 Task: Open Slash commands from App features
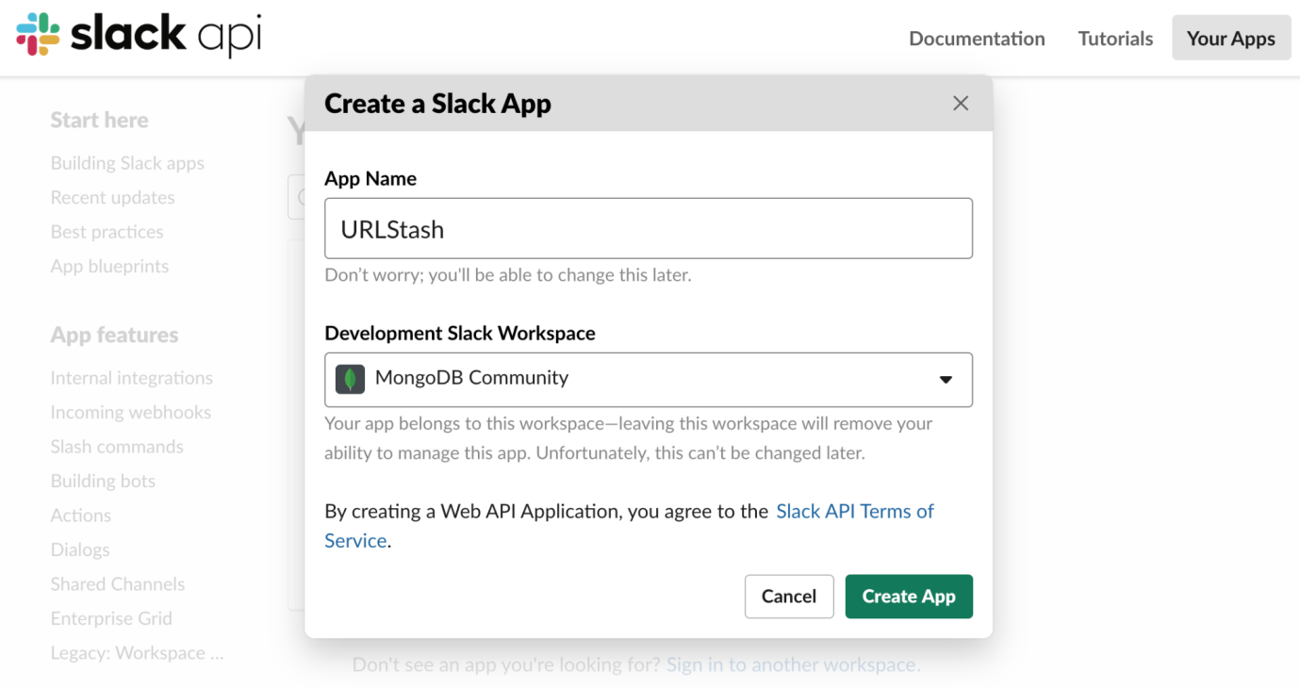click(117, 446)
